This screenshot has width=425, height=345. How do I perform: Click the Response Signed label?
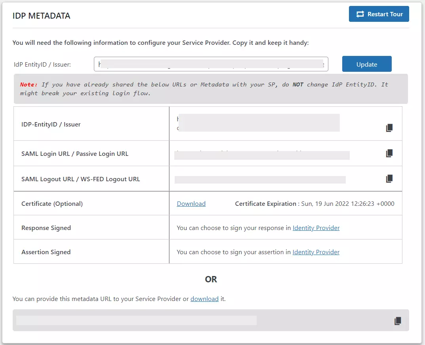coord(46,228)
